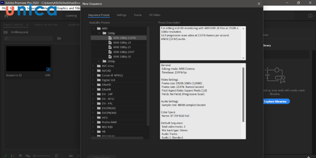The height and width of the screenshot is (158, 316).
Task: Go to the VR Video tab
Action: 154,15
